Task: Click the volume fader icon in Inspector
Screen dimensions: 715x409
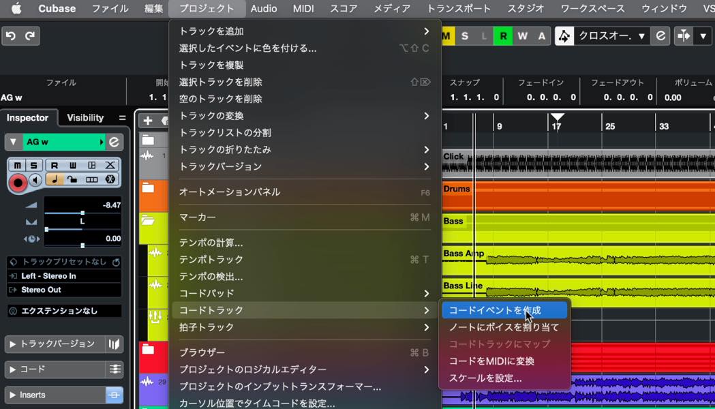Action: (31, 205)
